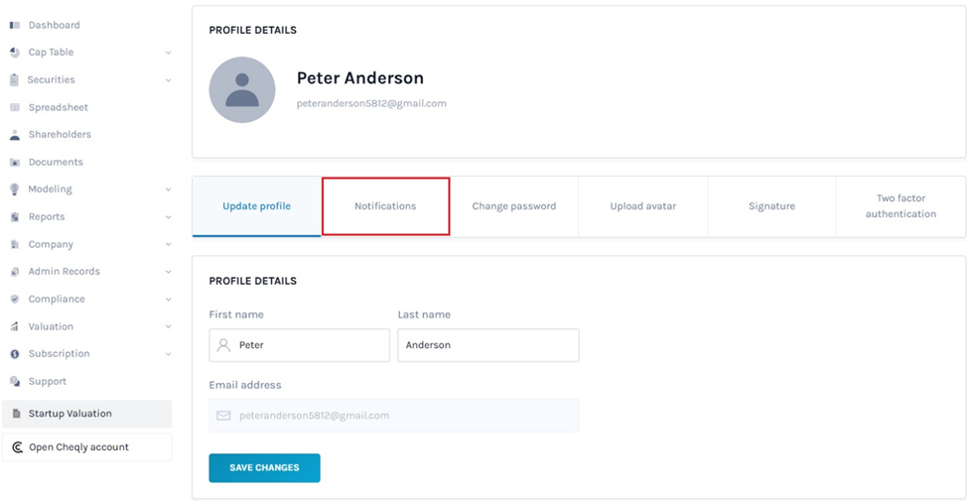Expand the Cap Table chevron
The height and width of the screenshot is (501, 967).
tap(169, 53)
